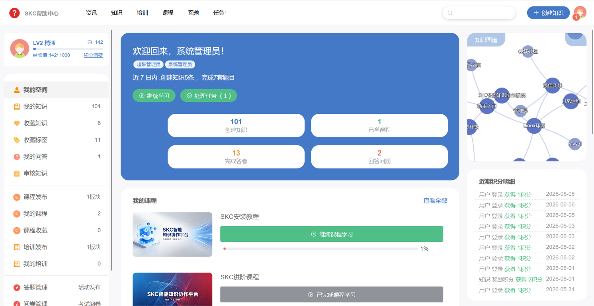The height and width of the screenshot is (306, 594).
Task: Click the 考试阅卷 label beside 阅卷管理
Action: pyautogui.click(x=90, y=304)
